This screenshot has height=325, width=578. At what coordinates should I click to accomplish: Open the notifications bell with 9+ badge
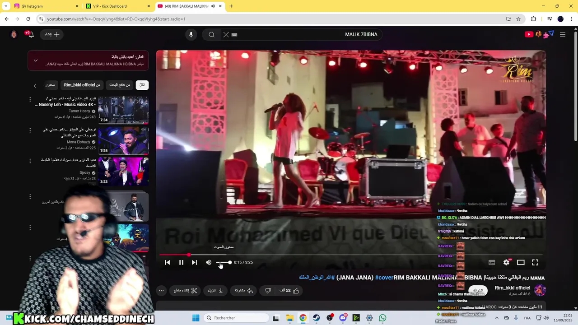click(30, 34)
